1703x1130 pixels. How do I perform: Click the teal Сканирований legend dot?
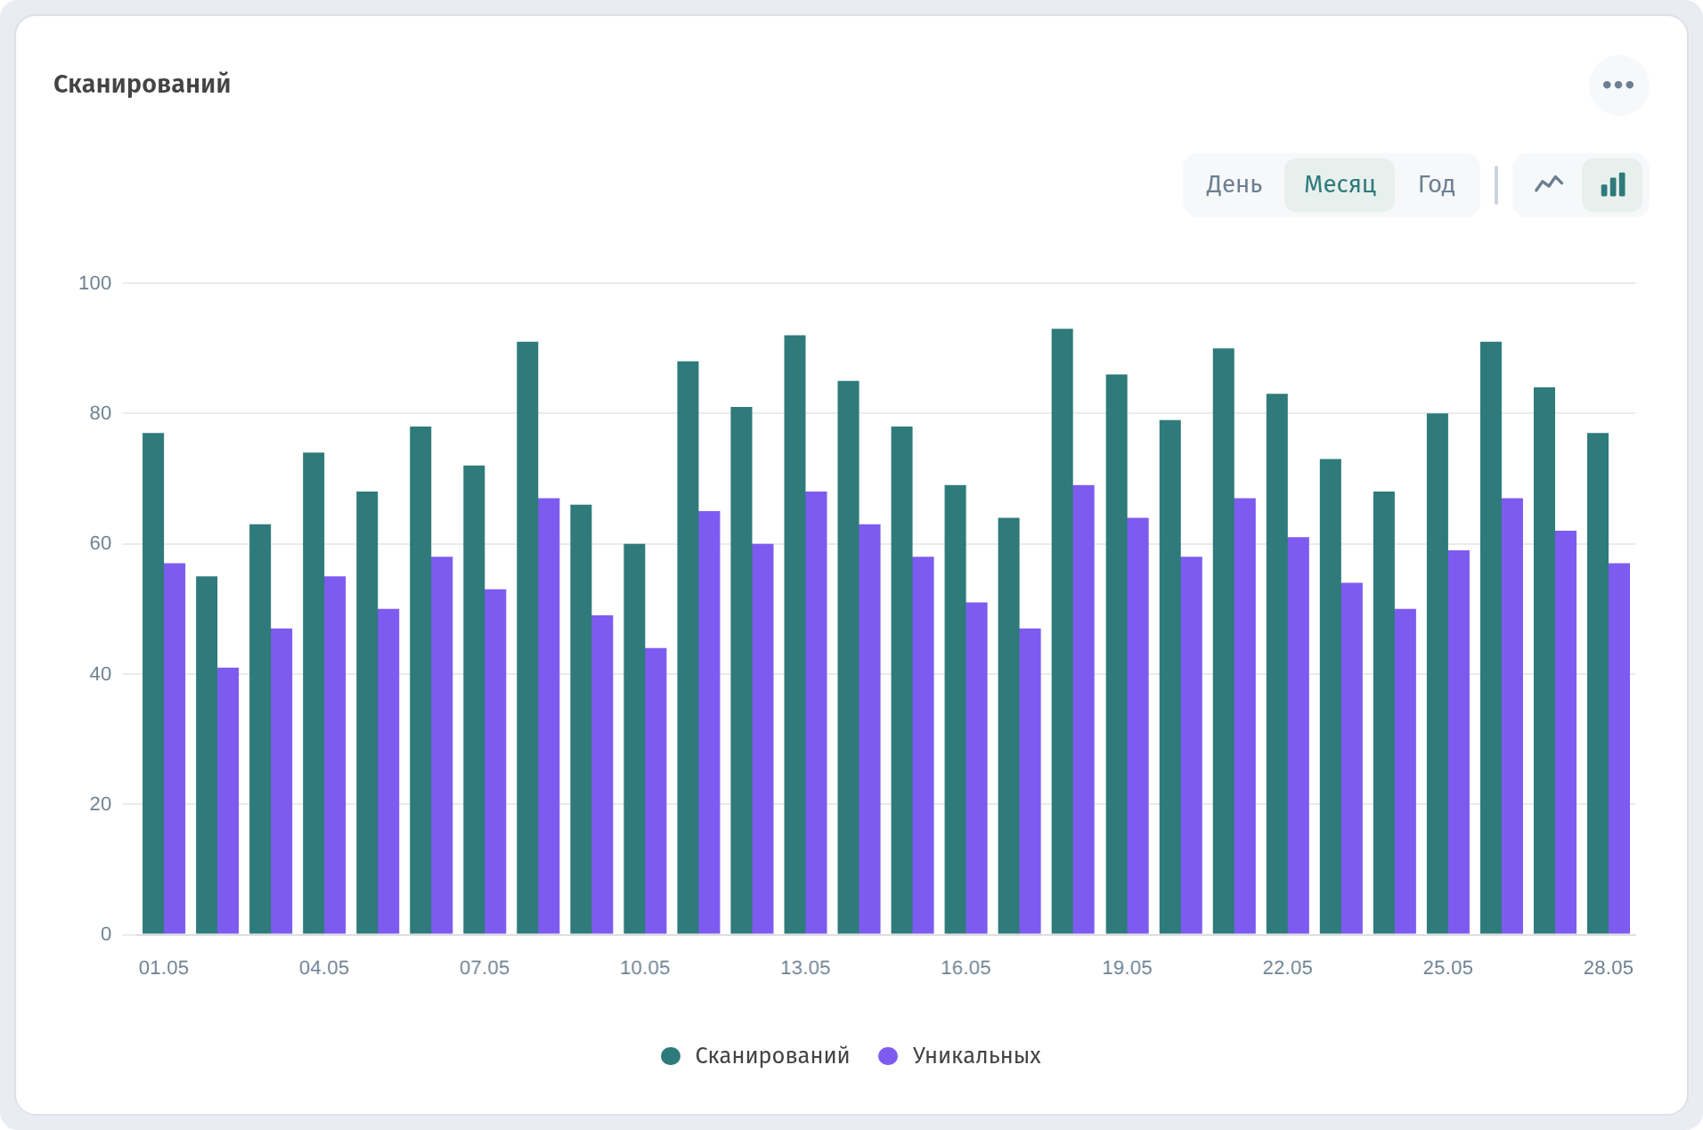(671, 1056)
